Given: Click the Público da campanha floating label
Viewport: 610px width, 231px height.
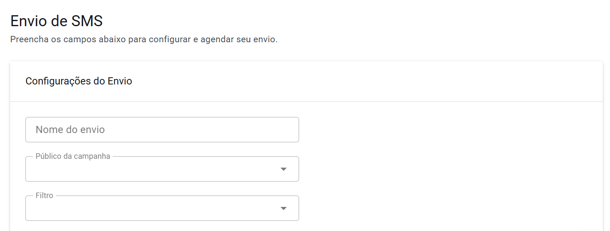Looking at the screenshot, I should 73,156.
